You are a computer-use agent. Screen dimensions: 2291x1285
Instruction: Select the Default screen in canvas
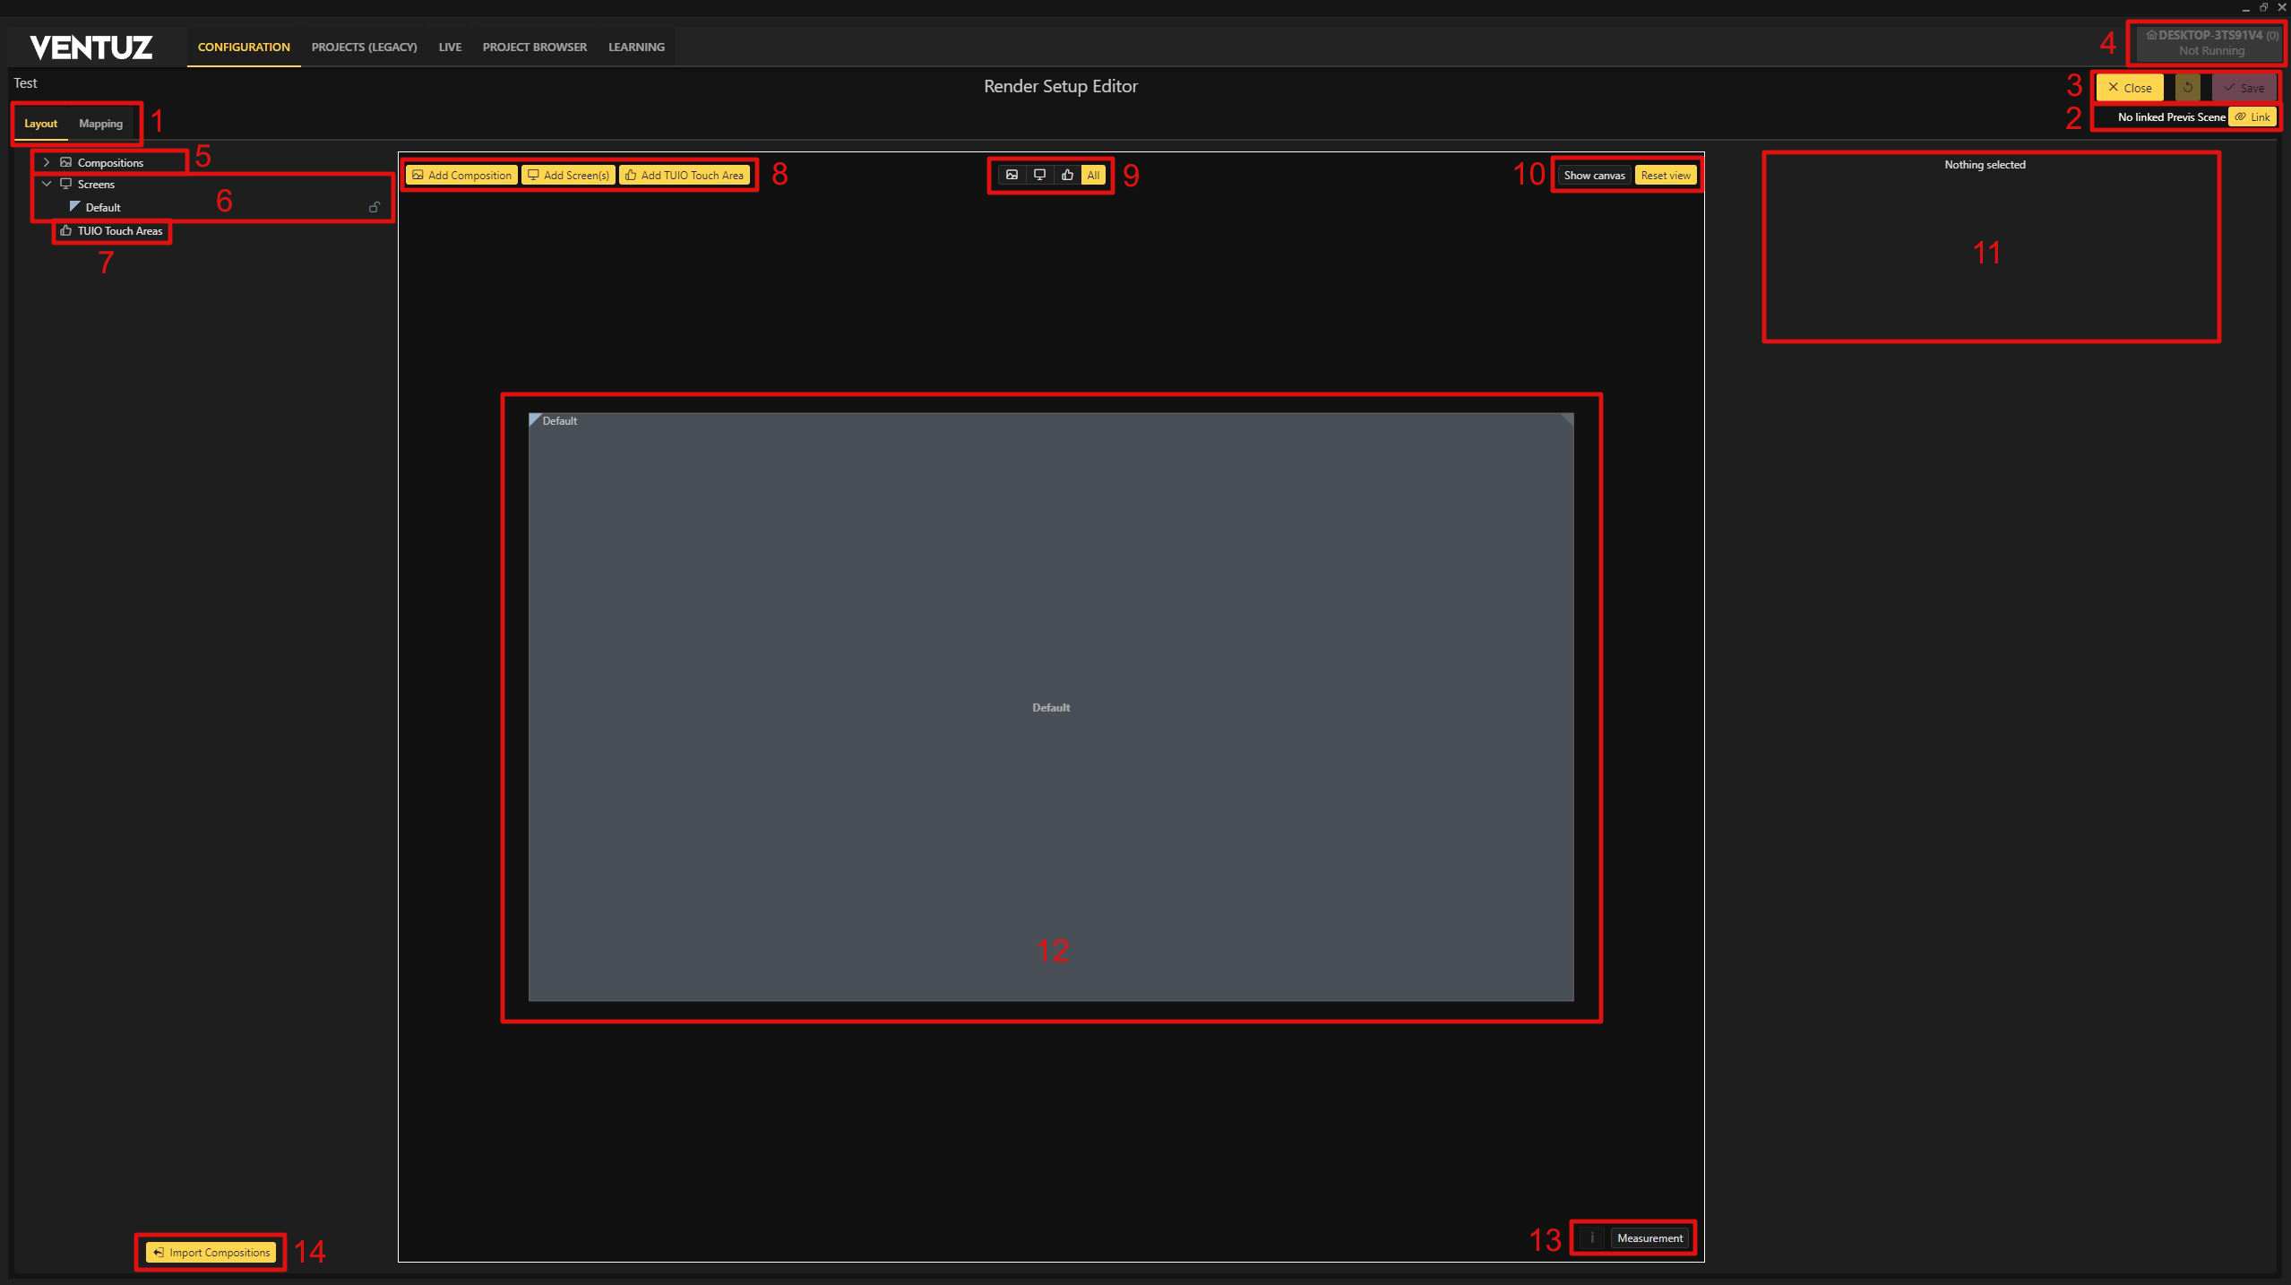(x=1050, y=707)
